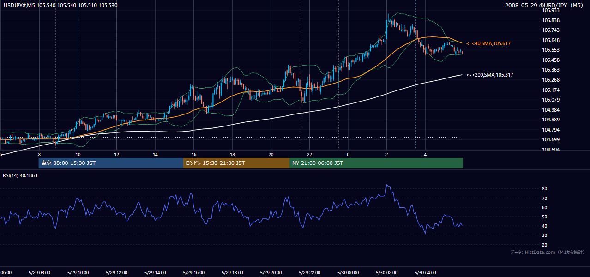Click the 105.933 price axis label
This screenshot has height=277, width=590.
[x=550, y=10]
